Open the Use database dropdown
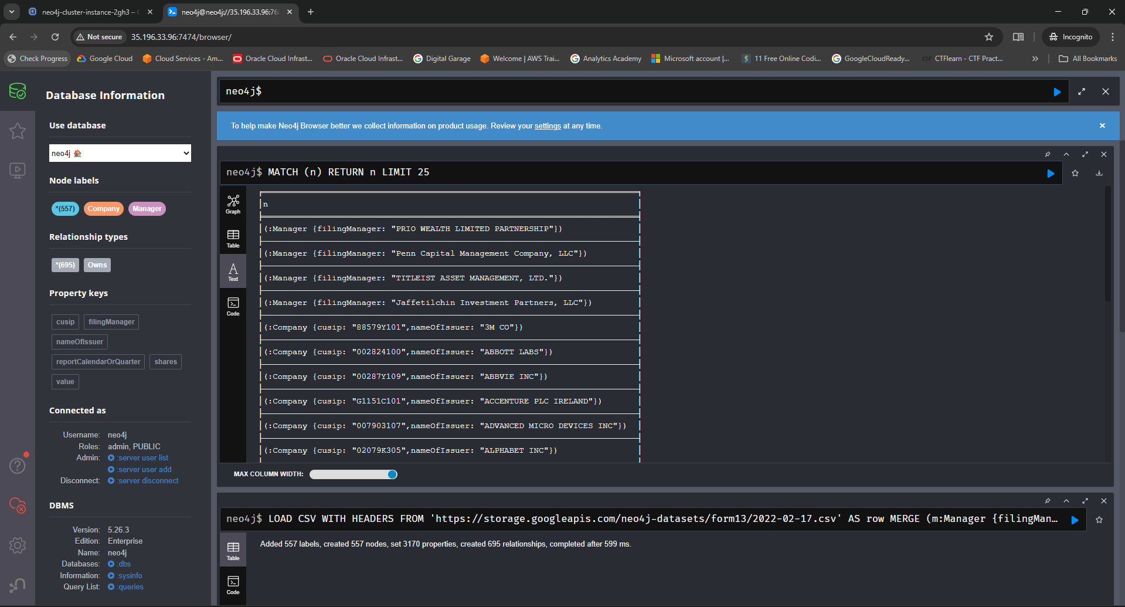The height and width of the screenshot is (607, 1125). pyautogui.click(x=120, y=153)
